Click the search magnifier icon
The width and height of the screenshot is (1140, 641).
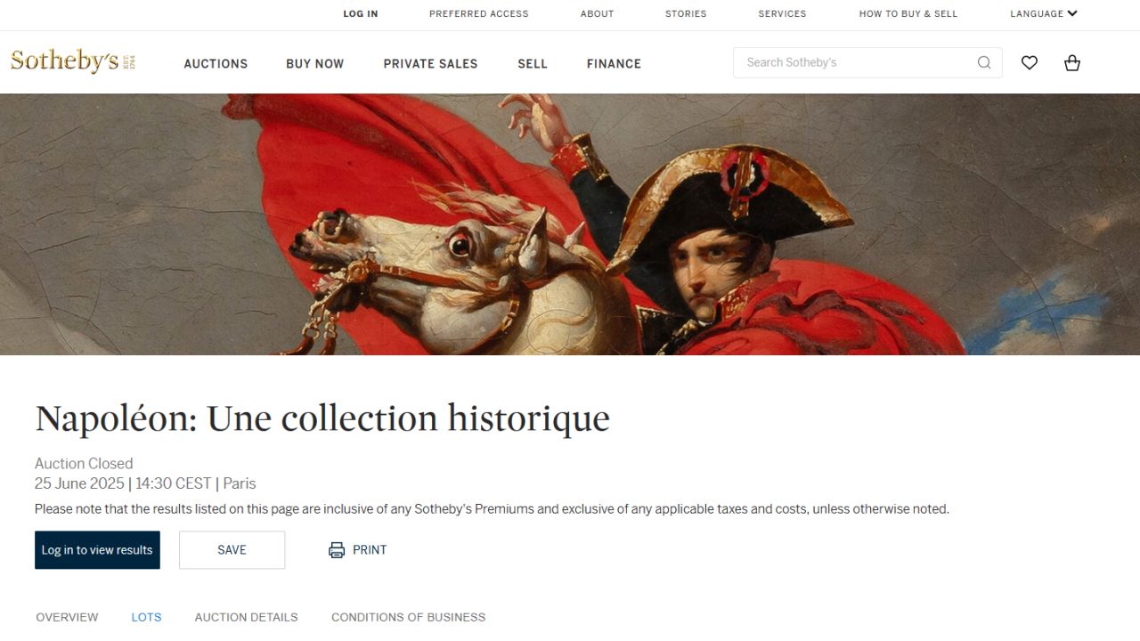[x=984, y=62]
